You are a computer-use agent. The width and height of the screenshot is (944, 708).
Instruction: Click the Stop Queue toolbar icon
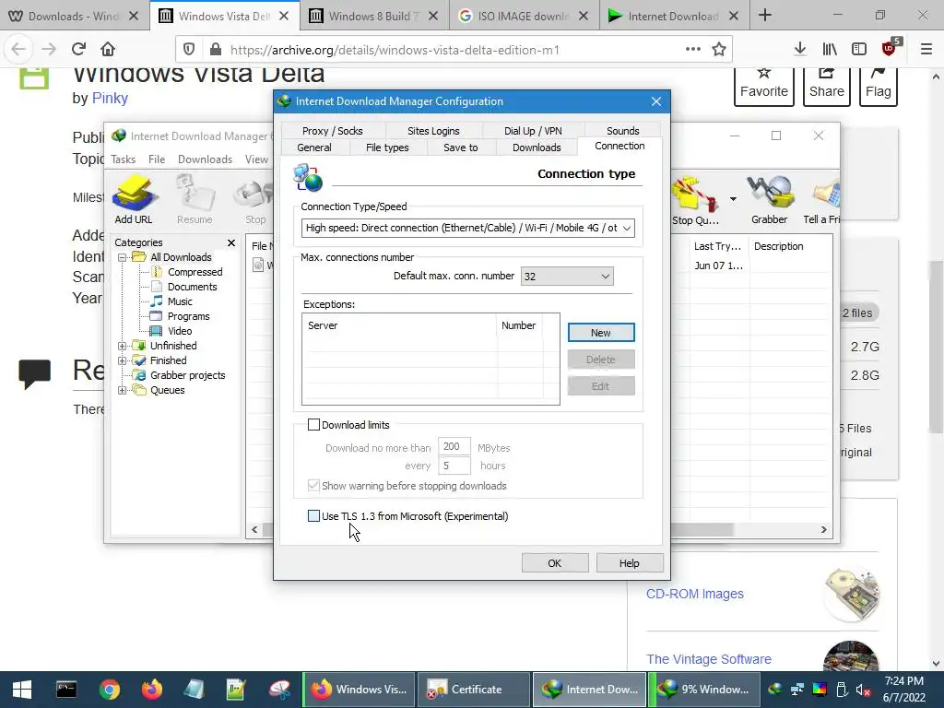coord(695,200)
